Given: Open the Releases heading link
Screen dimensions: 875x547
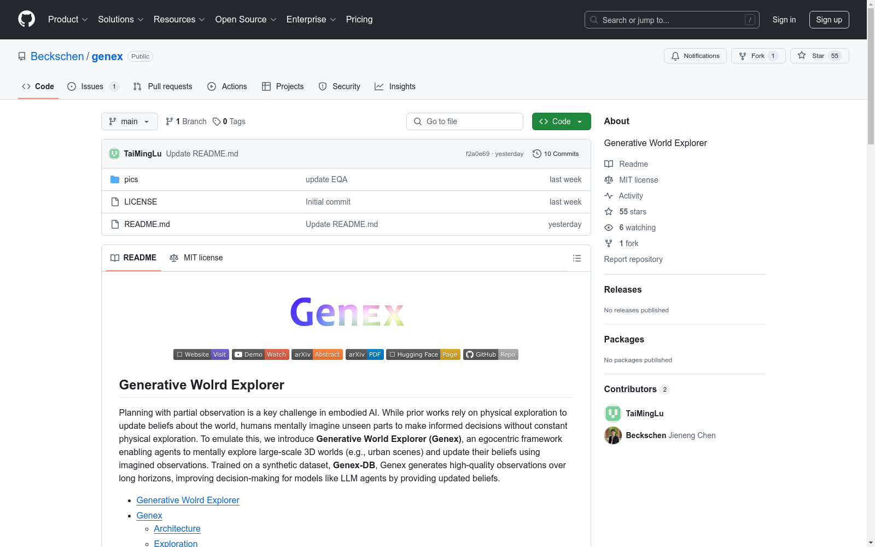Looking at the screenshot, I should (623, 289).
